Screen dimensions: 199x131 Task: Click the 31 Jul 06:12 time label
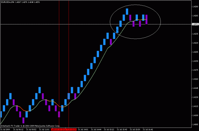[18, 130]
